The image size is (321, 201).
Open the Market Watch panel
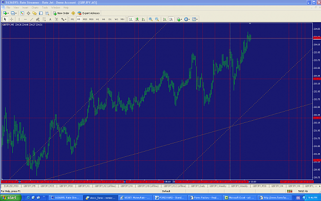(22, 13)
